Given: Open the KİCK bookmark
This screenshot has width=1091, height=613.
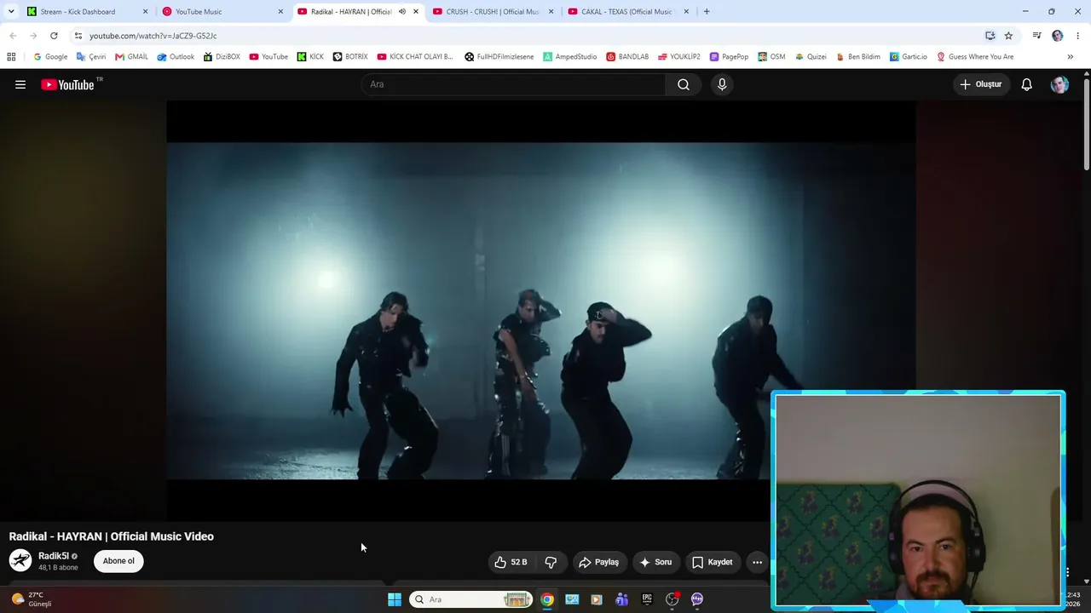Looking at the screenshot, I should pyautogui.click(x=310, y=57).
